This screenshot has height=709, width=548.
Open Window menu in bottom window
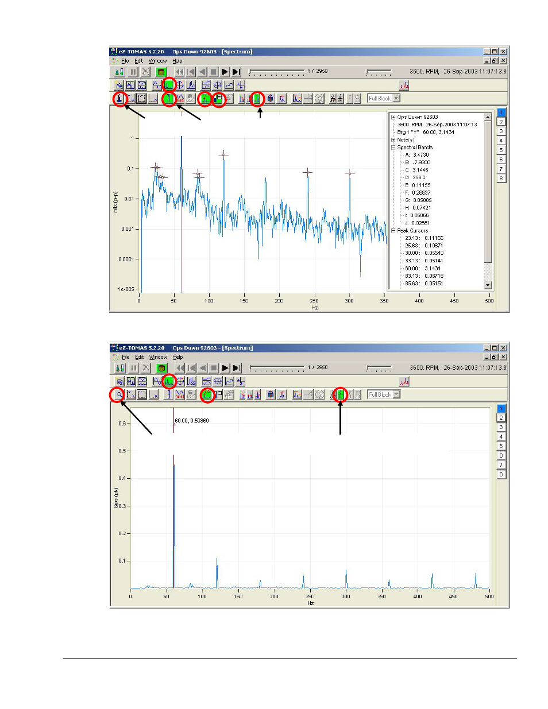point(158,357)
